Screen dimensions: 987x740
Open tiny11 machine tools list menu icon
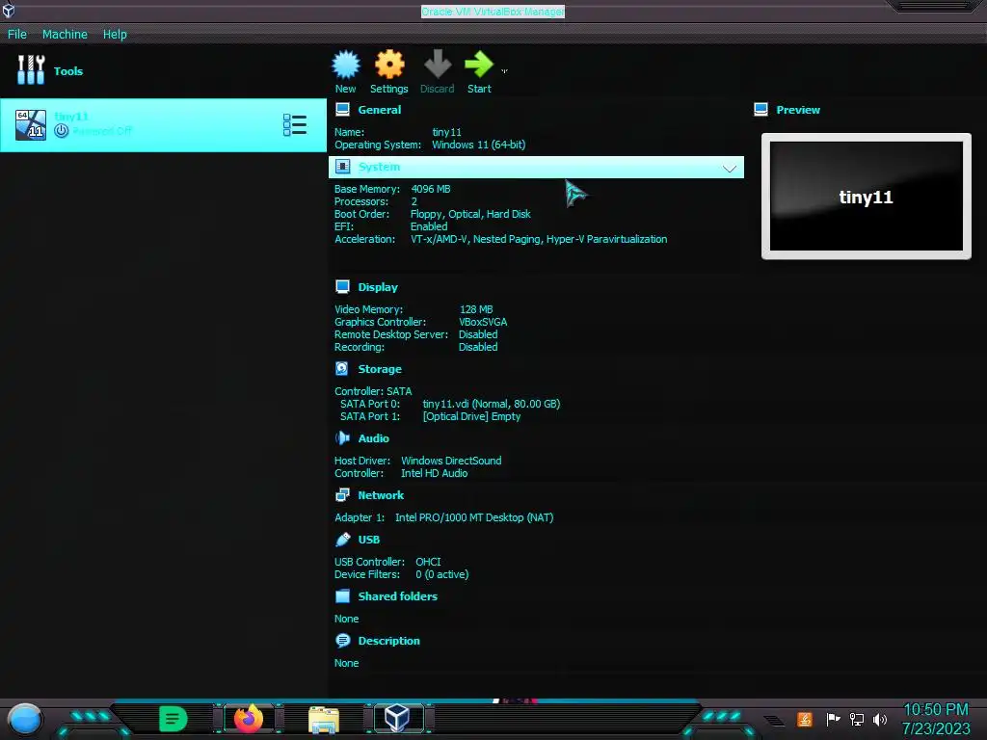coord(295,124)
